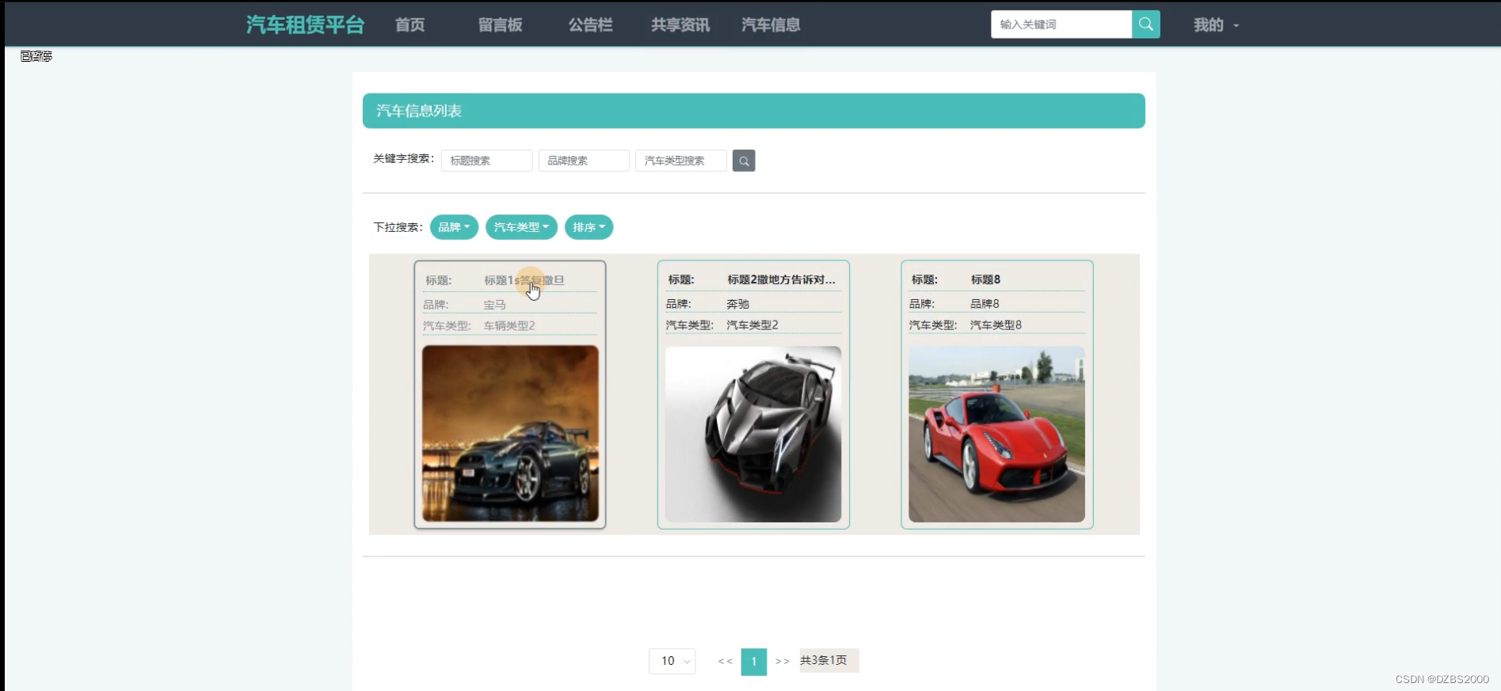Open the 共享资讯 menu item
This screenshot has height=691, width=1501.
coord(680,25)
